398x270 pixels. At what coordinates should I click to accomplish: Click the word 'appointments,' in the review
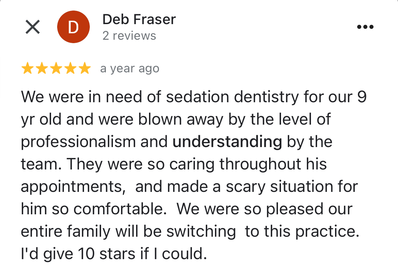coord(73,187)
